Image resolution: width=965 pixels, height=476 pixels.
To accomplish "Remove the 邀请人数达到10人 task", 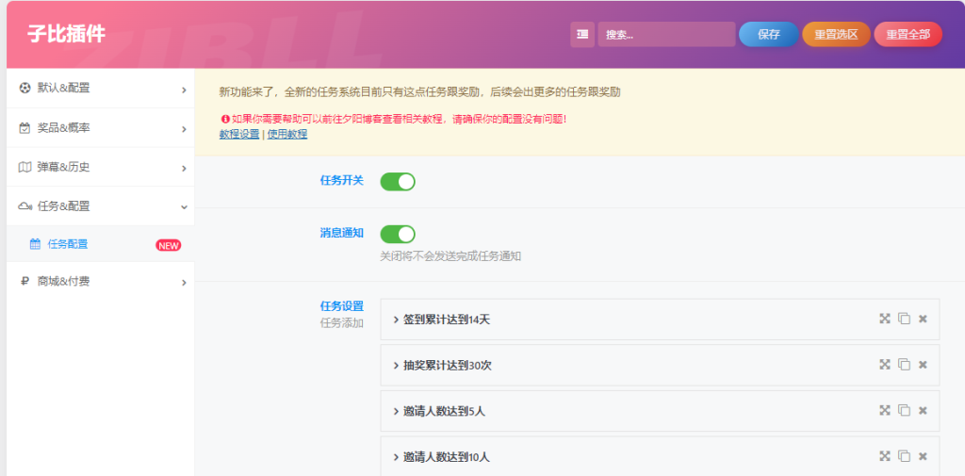I will pos(923,456).
